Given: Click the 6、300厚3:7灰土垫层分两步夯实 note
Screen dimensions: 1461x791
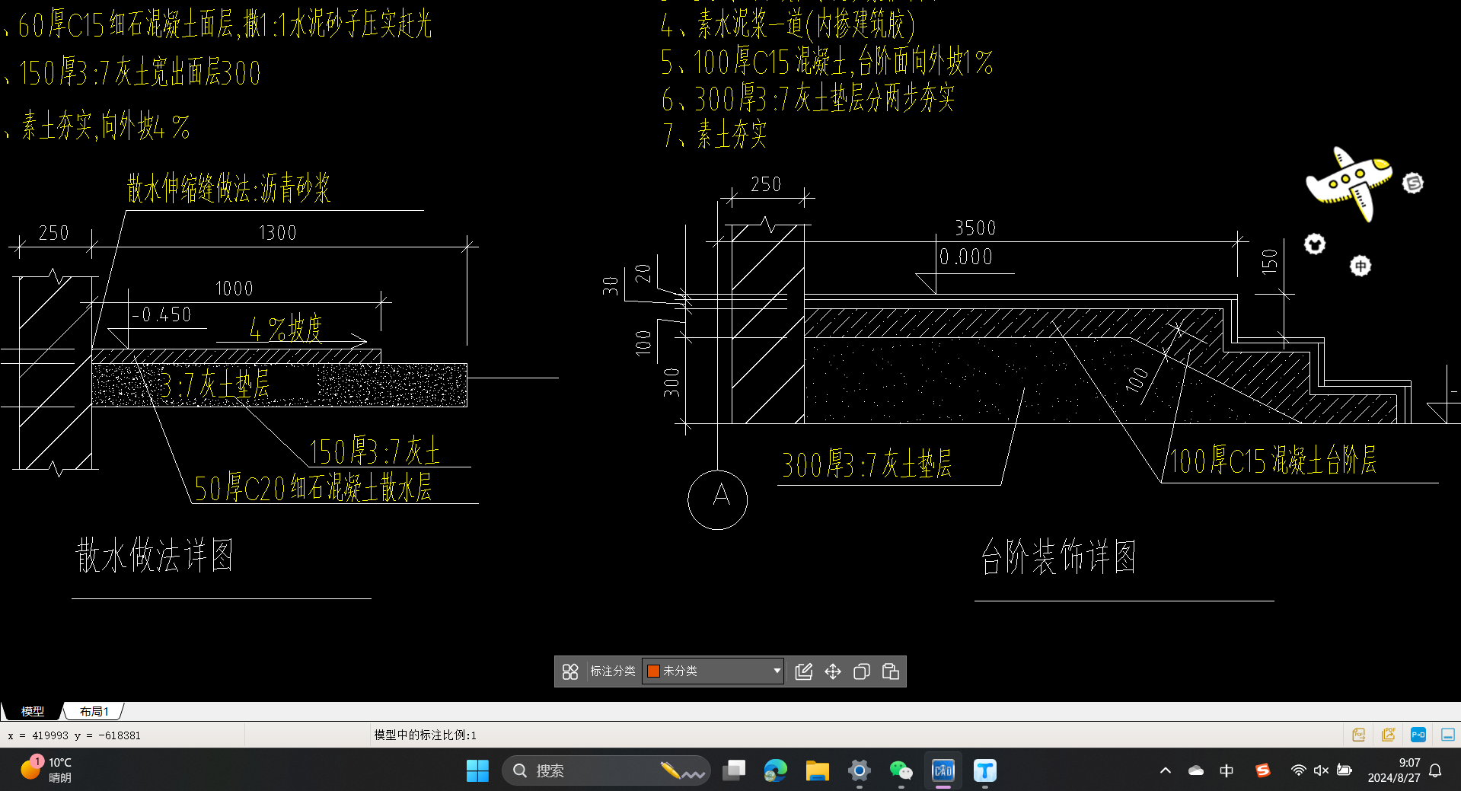Looking at the screenshot, I should 808,98.
